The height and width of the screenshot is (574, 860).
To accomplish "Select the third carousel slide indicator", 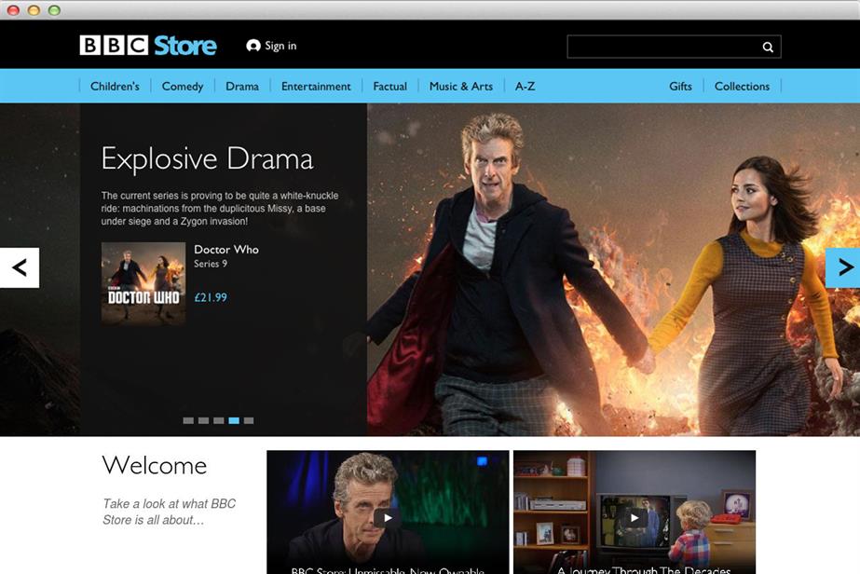I will pos(219,421).
